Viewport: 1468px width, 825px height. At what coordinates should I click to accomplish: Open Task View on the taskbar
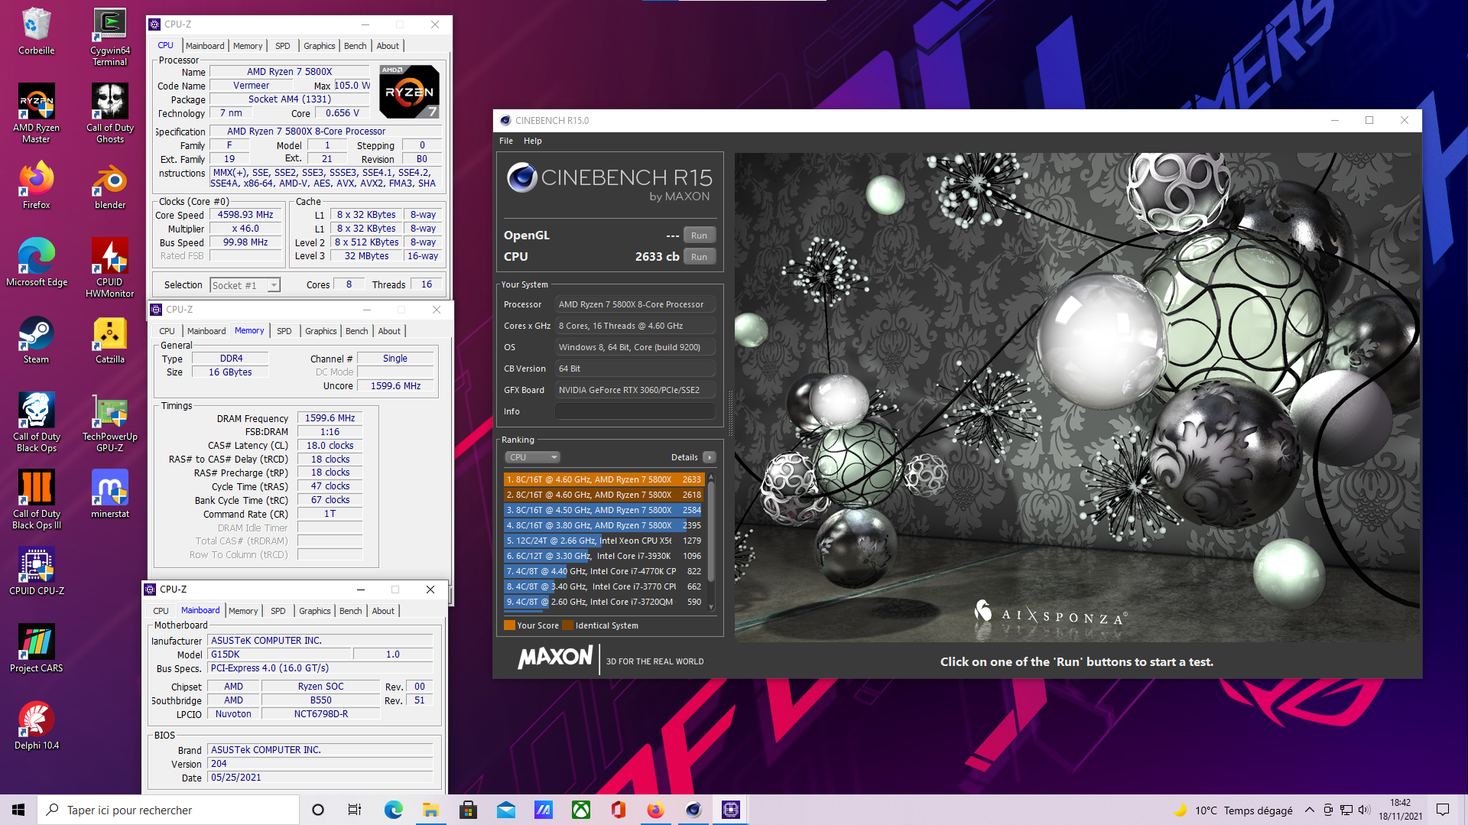355,810
